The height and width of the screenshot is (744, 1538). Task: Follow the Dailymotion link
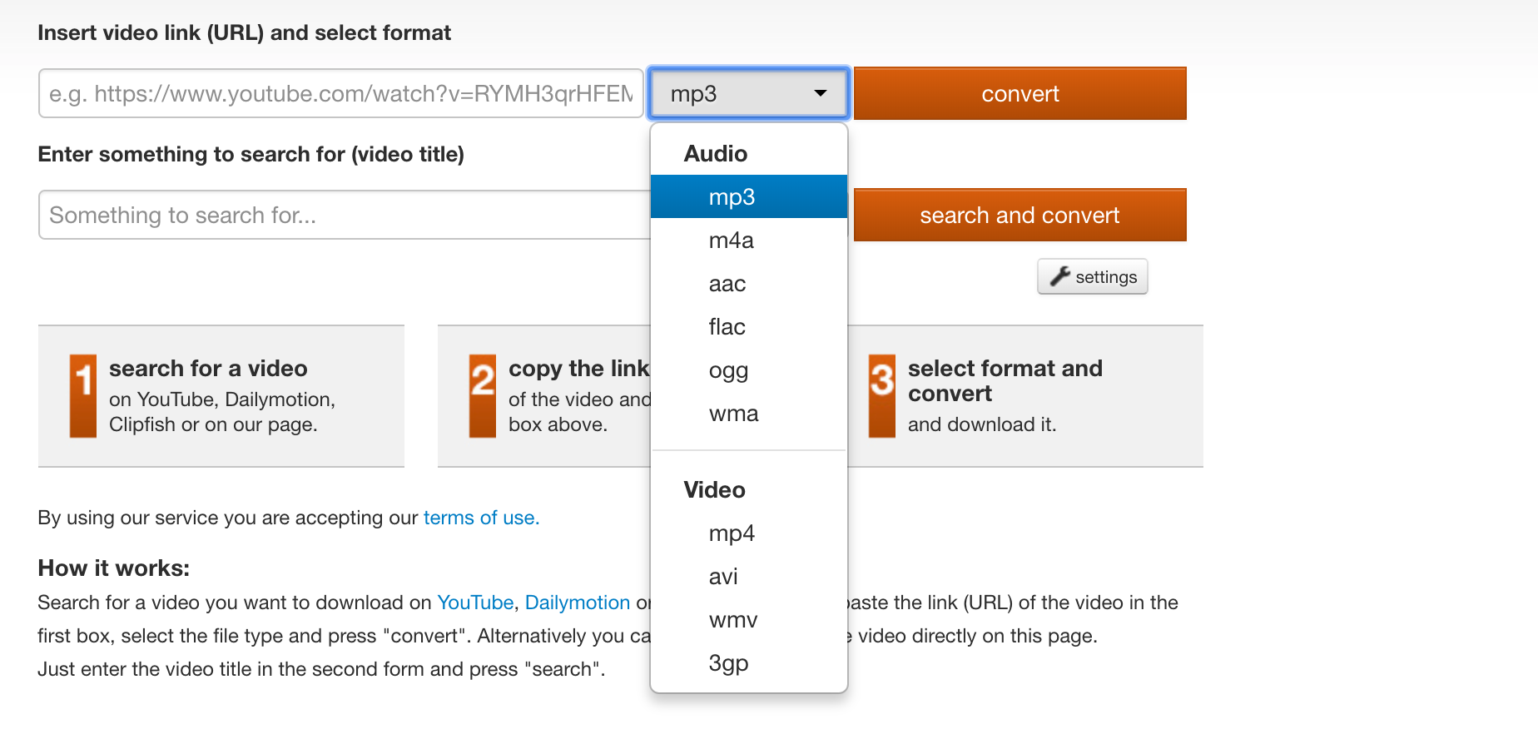(x=578, y=603)
